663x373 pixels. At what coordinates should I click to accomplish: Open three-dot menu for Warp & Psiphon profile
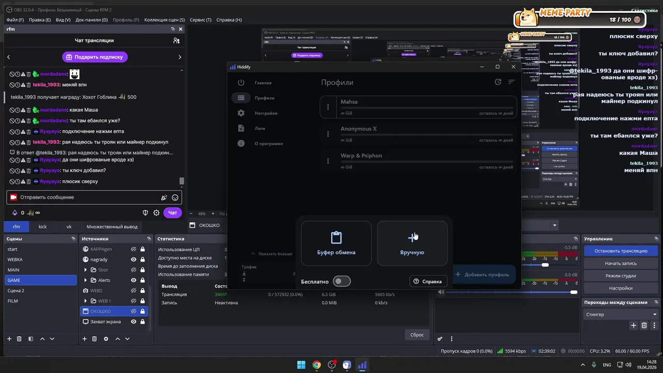point(328,161)
